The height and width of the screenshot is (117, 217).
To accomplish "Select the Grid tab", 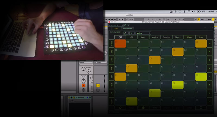I will coord(116,28).
